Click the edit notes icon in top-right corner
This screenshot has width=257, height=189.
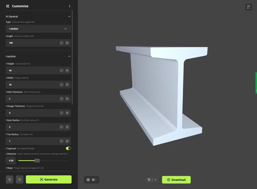pos(249,7)
